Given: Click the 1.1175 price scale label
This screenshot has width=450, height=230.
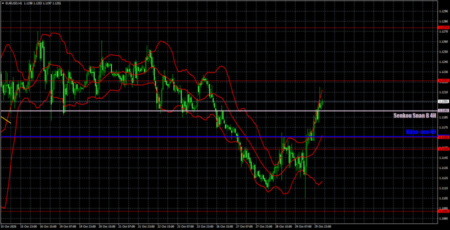Looking at the screenshot, I should (443, 127).
